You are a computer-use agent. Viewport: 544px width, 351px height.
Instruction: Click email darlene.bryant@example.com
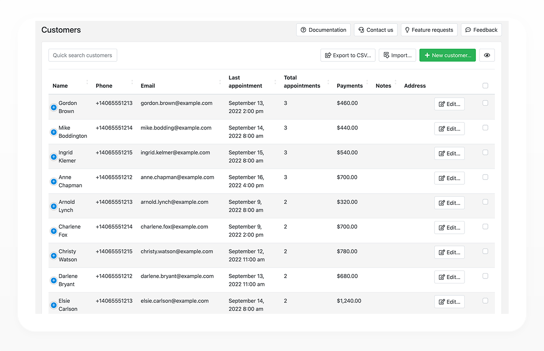tap(177, 276)
